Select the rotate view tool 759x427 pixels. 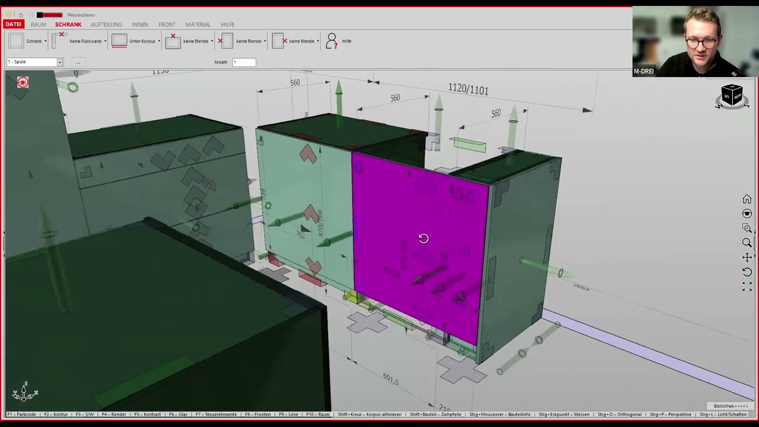click(x=747, y=272)
